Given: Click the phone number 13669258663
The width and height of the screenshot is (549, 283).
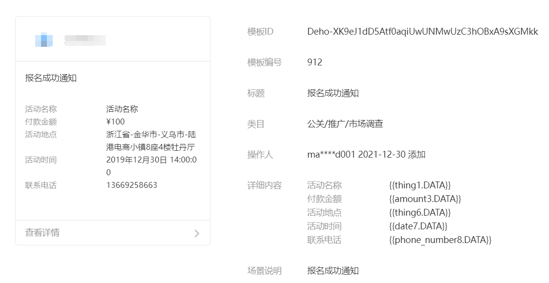Looking at the screenshot, I should tap(132, 185).
